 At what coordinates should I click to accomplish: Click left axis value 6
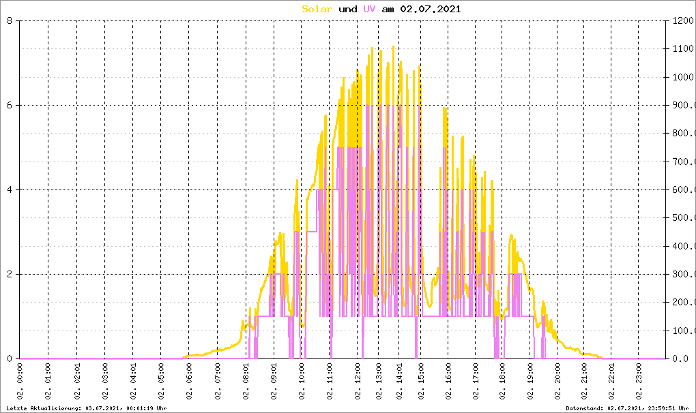(10, 105)
